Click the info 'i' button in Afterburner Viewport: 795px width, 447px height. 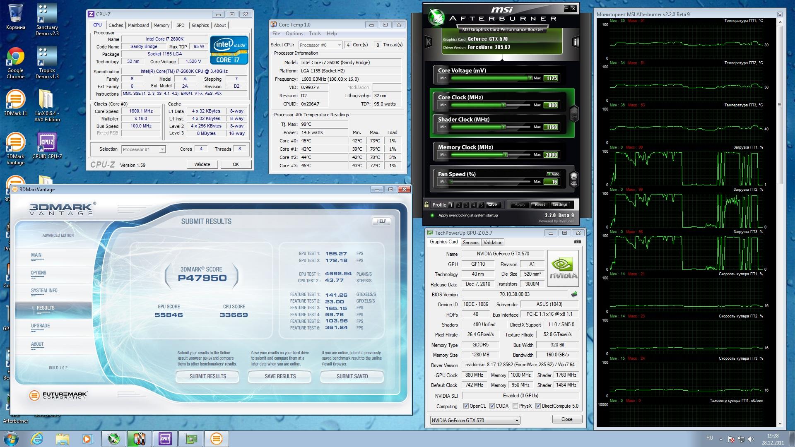576,42
